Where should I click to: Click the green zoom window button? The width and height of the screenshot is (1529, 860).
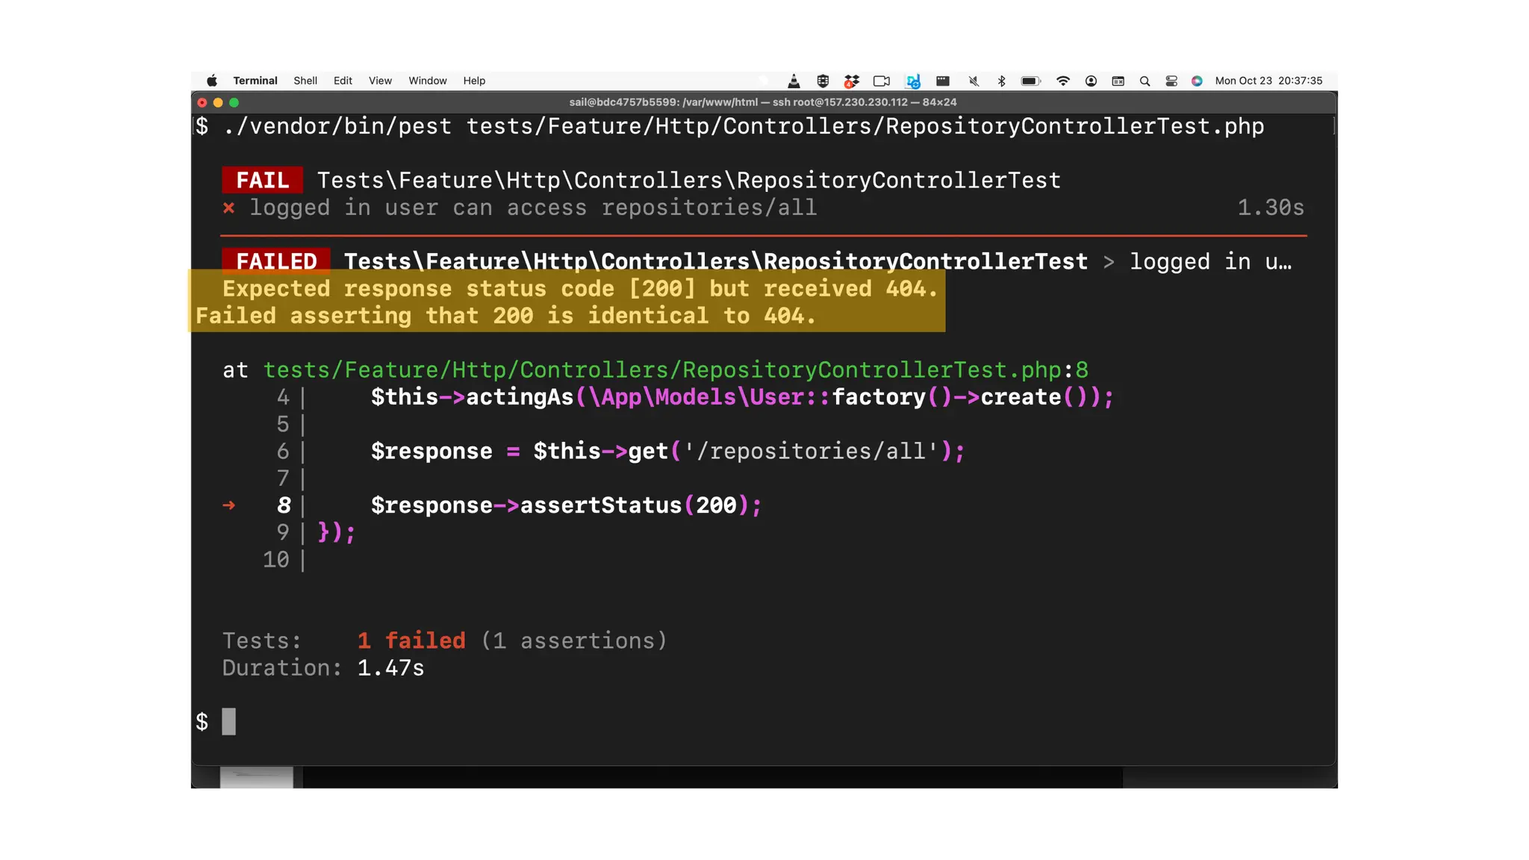pos(234,102)
